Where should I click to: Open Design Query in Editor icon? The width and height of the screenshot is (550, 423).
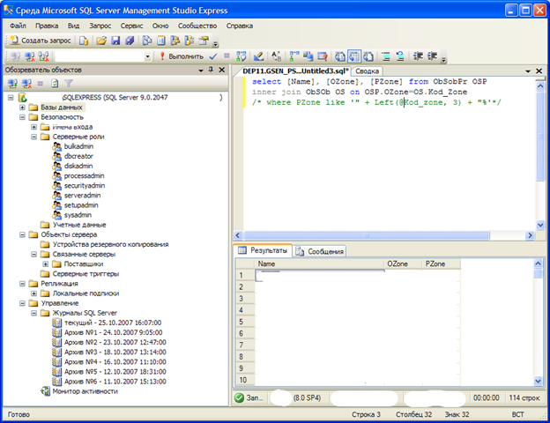tap(258, 56)
